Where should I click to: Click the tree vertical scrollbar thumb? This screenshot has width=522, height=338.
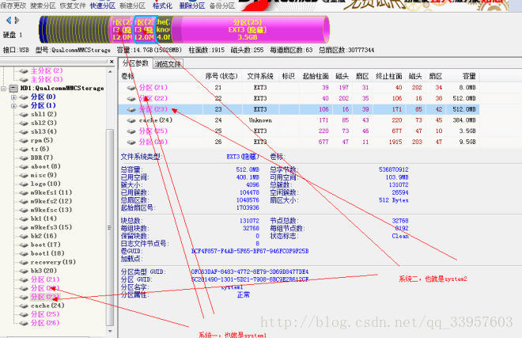pyautogui.click(x=110, y=227)
